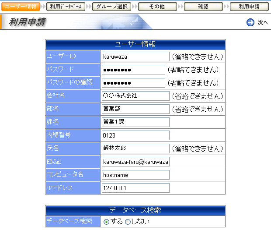Focus the コンピュータ名 field showing hostname
The width and height of the screenshot is (271, 230).
pos(135,175)
